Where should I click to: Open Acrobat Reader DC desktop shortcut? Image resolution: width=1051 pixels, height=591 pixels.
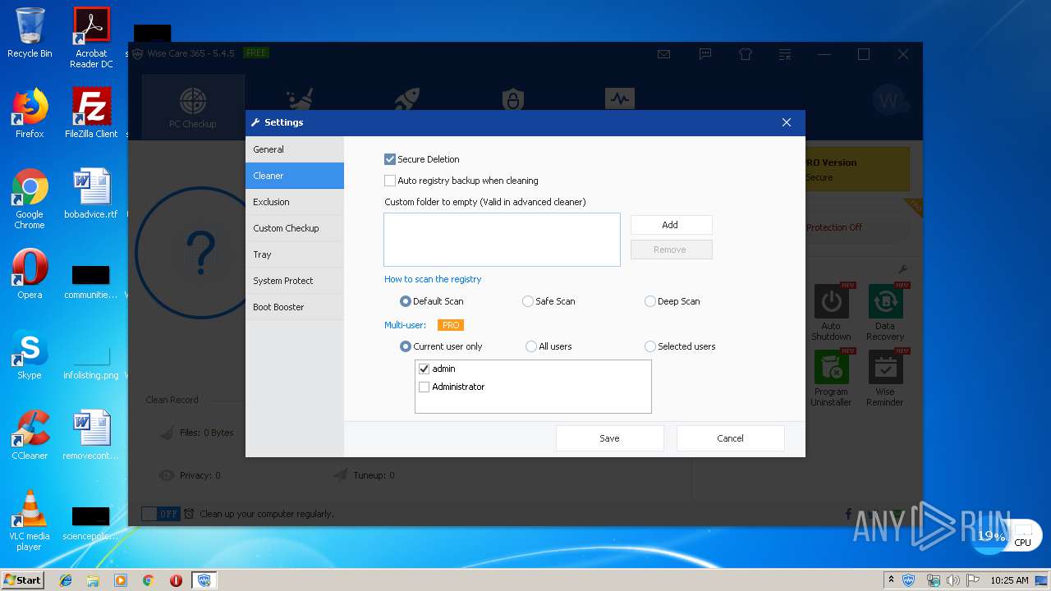(x=91, y=38)
